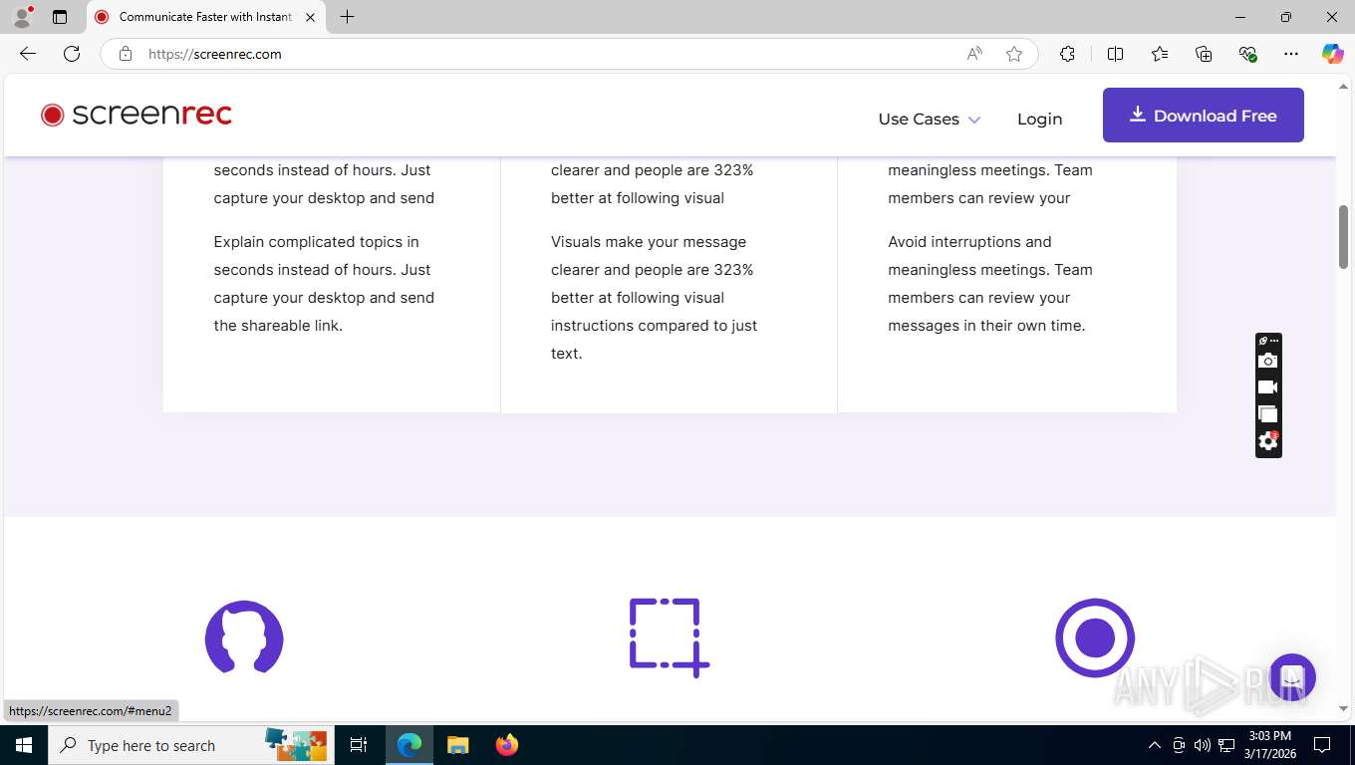Viewport: 1355px width, 765px height.
Task: Open Task View on taskbar
Action: [x=359, y=745]
